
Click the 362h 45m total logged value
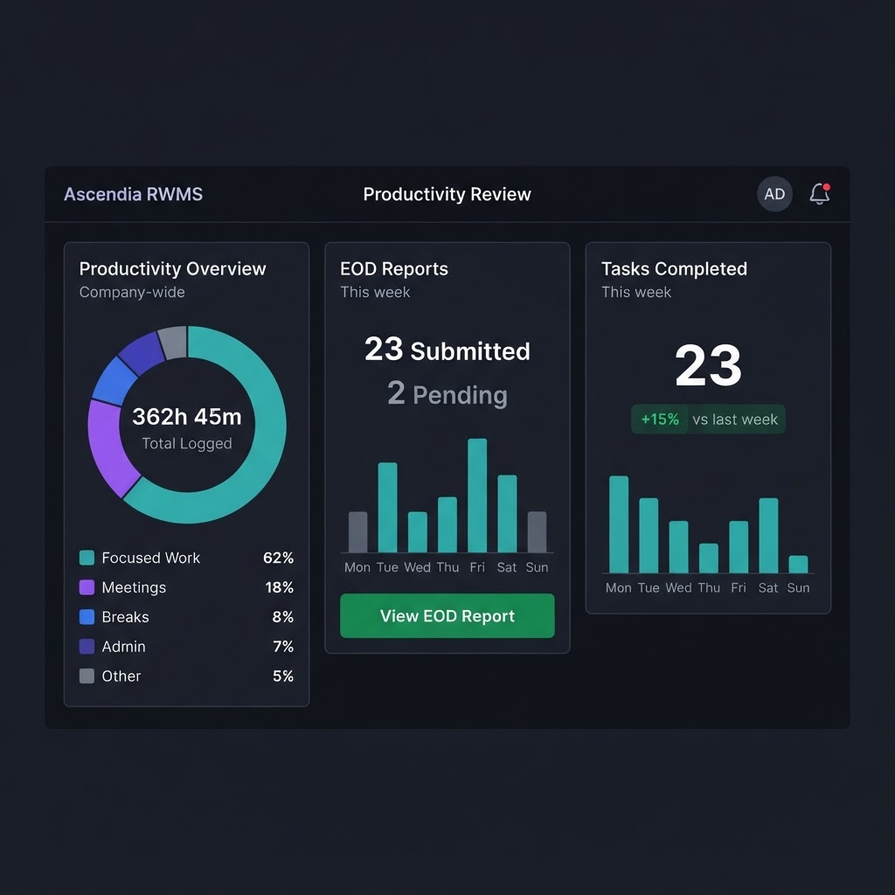[x=187, y=417]
